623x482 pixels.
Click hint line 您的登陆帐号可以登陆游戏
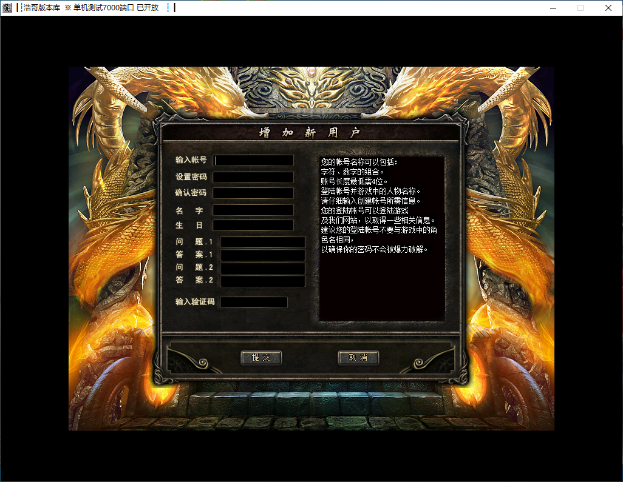coord(365,210)
